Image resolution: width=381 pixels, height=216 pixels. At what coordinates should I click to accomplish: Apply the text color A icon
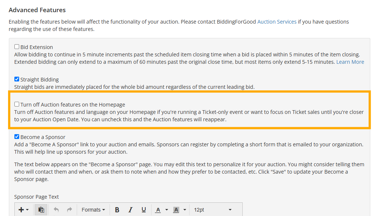(x=158, y=210)
